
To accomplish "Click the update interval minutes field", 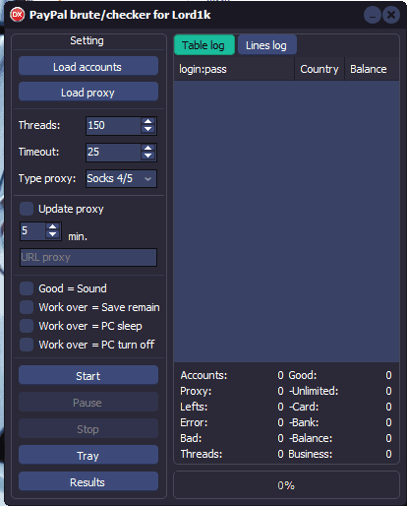I will (x=32, y=231).
